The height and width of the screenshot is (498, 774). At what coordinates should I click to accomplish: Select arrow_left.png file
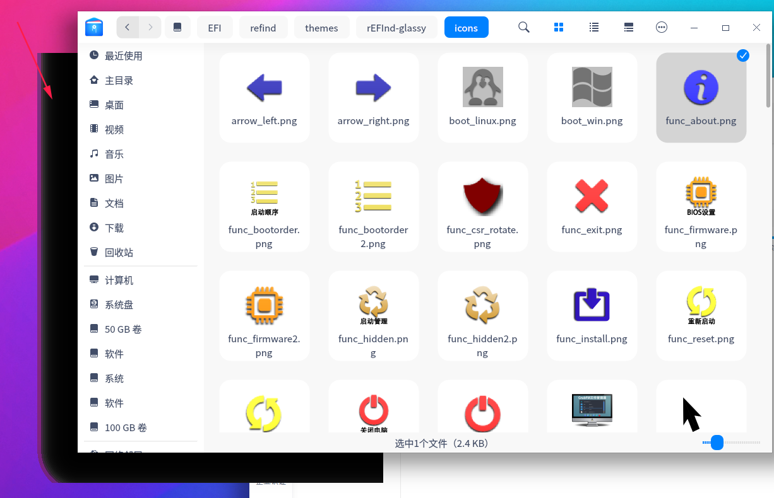pyautogui.click(x=264, y=97)
